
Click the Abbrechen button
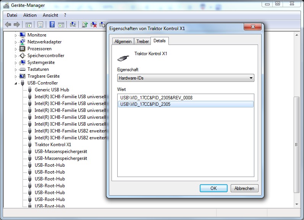(244, 188)
